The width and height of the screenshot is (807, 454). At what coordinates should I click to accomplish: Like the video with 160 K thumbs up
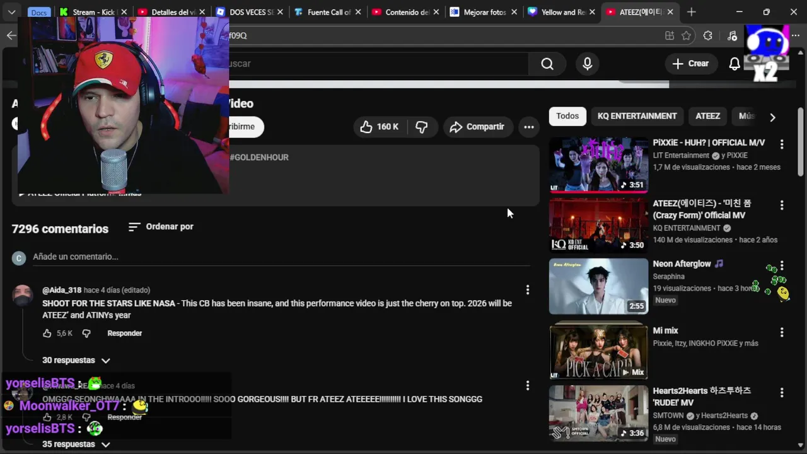tap(380, 127)
